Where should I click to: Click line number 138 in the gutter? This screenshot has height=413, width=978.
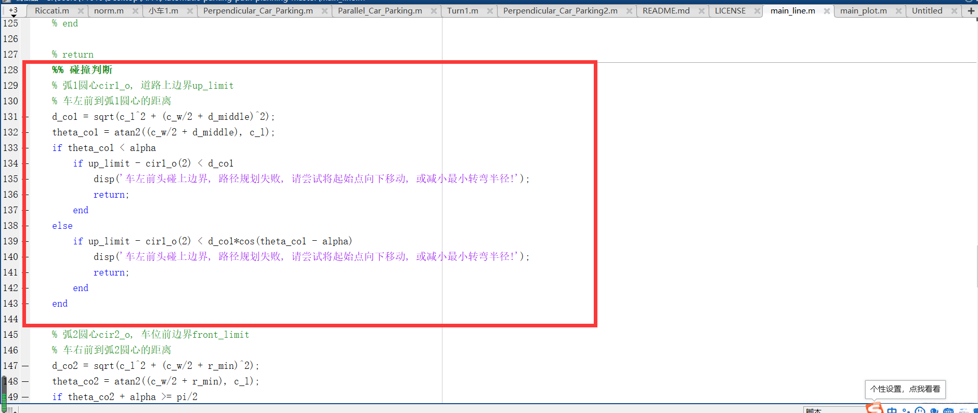10,226
